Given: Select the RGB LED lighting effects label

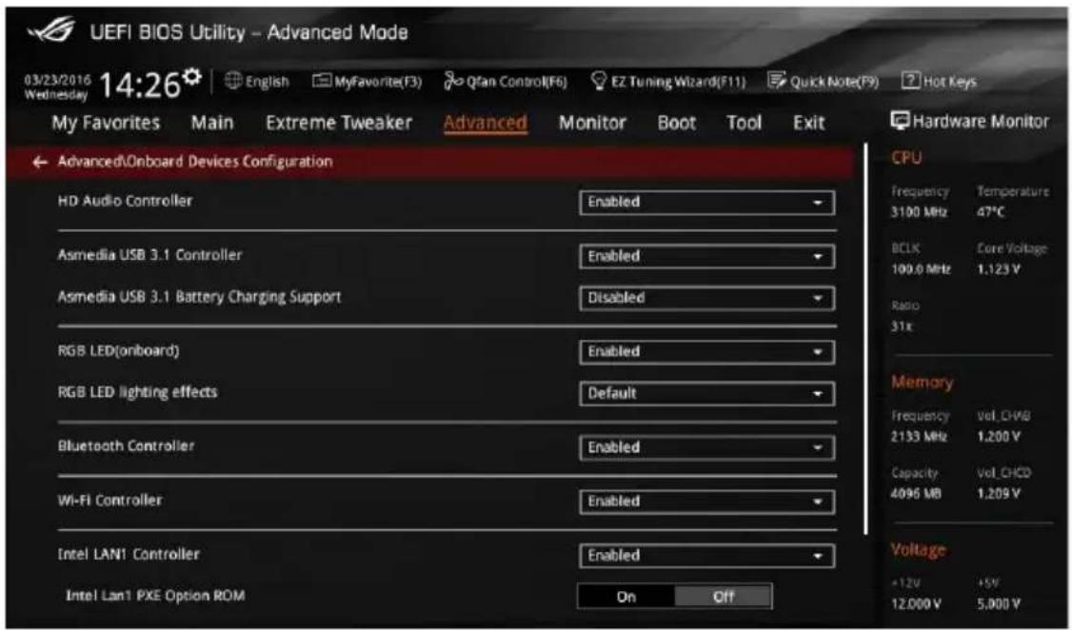Looking at the screenshot, I should tap(137, 392).
